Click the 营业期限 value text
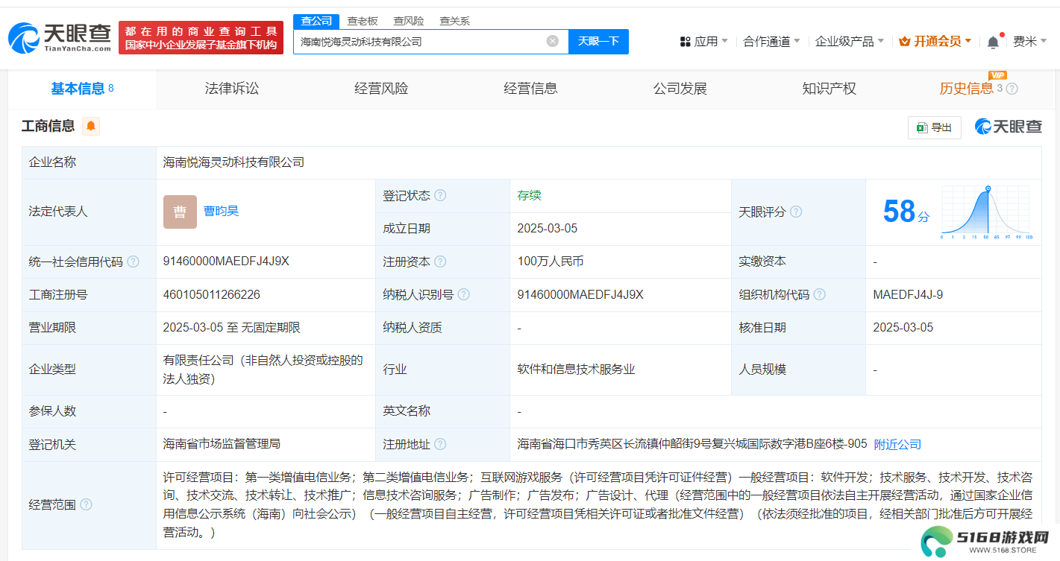The height and width of the screenshot is (561, 1060). [232, 327]
